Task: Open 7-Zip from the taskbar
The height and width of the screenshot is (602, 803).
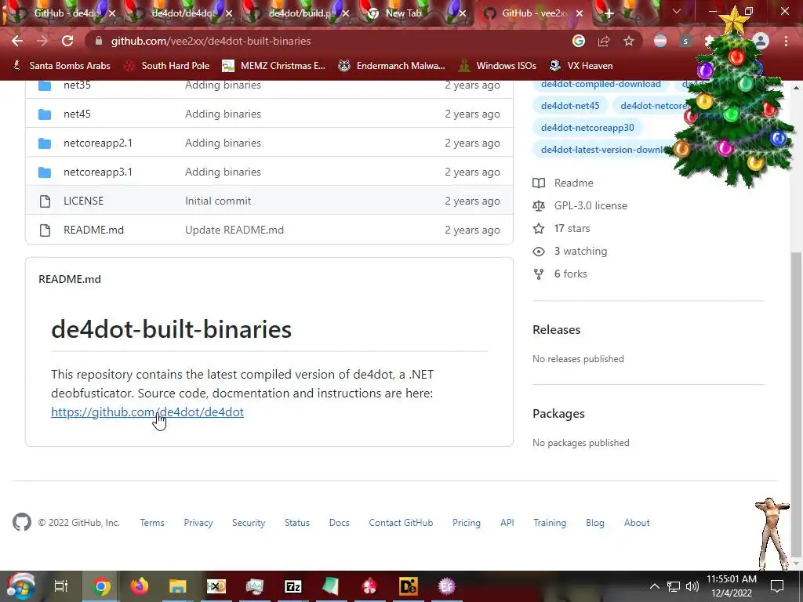Action: [x=293, y=586]
